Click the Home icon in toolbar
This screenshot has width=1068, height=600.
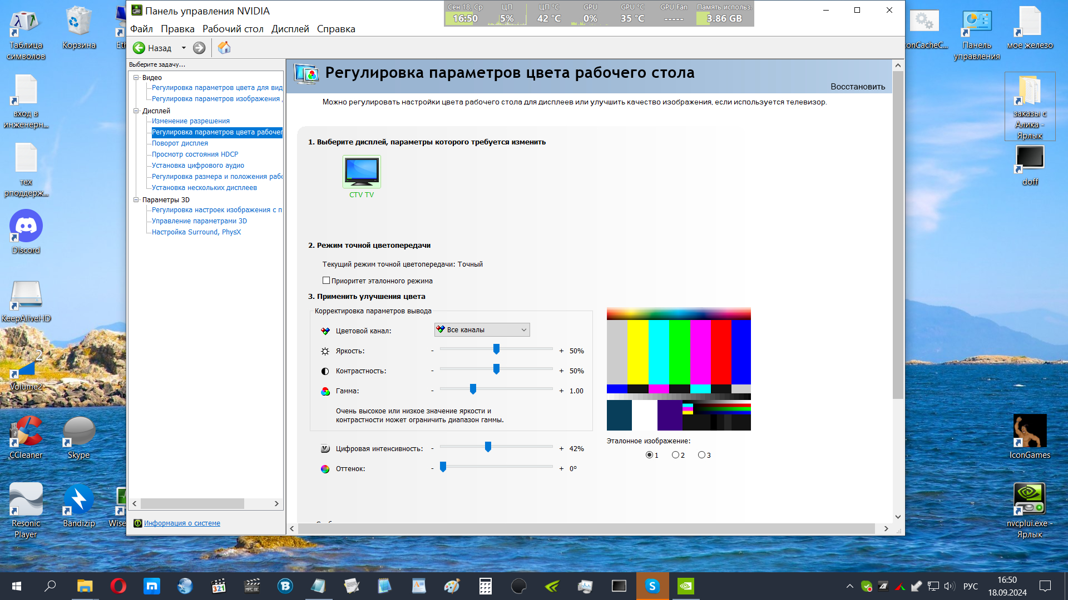point(224,48)
